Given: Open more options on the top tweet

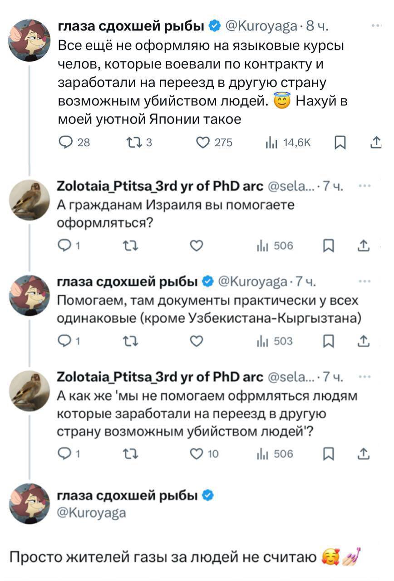Looking at the screenshot, I should point(377,26).
